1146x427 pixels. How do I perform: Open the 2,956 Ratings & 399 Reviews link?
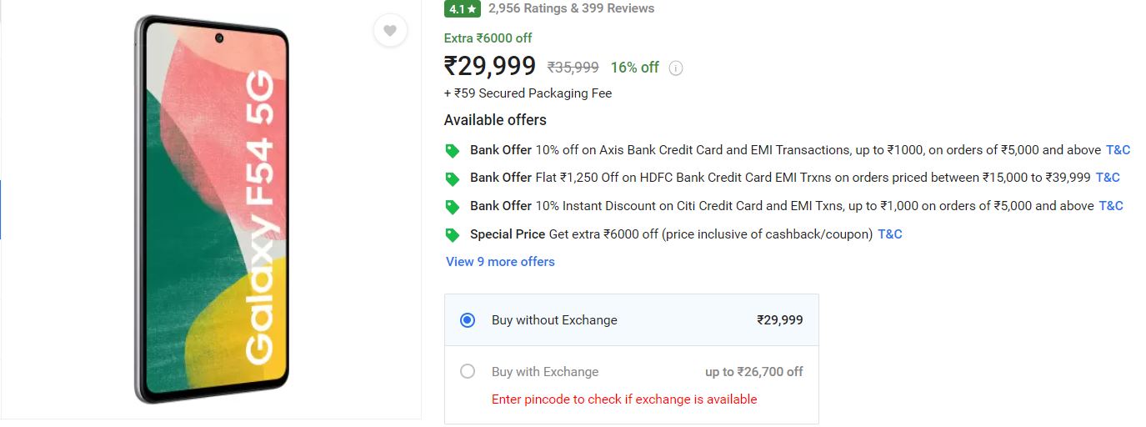[x=571, y=8]
